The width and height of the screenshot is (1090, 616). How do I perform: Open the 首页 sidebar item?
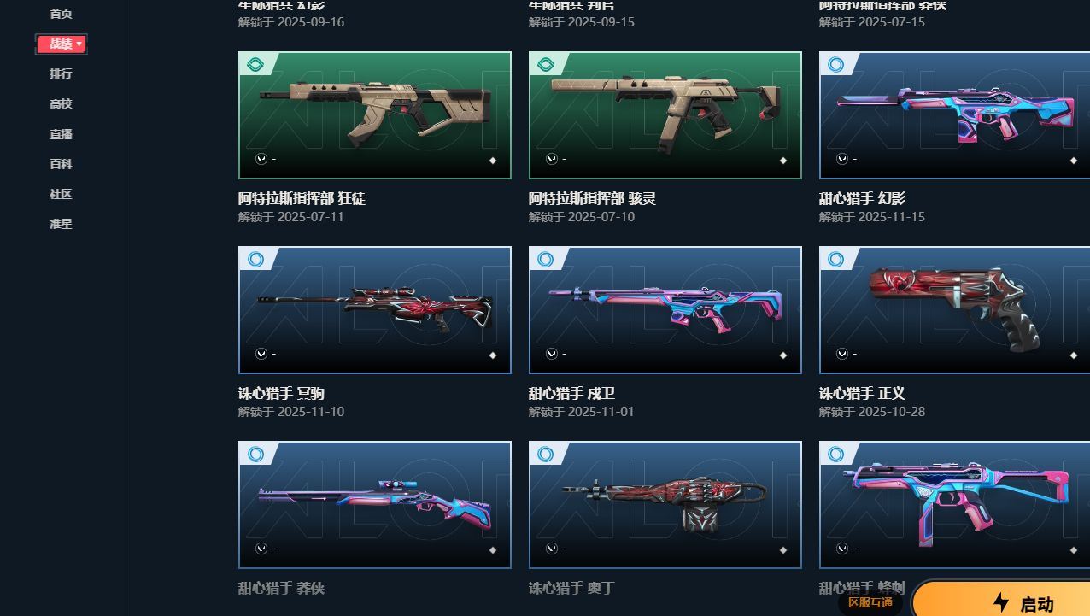click(61, 14)
